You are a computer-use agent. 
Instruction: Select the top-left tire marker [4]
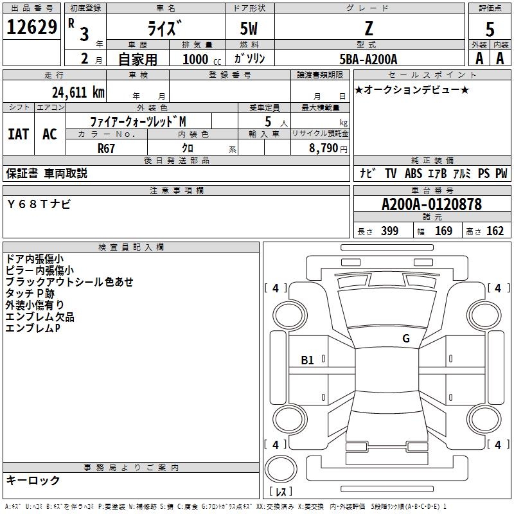276,288
